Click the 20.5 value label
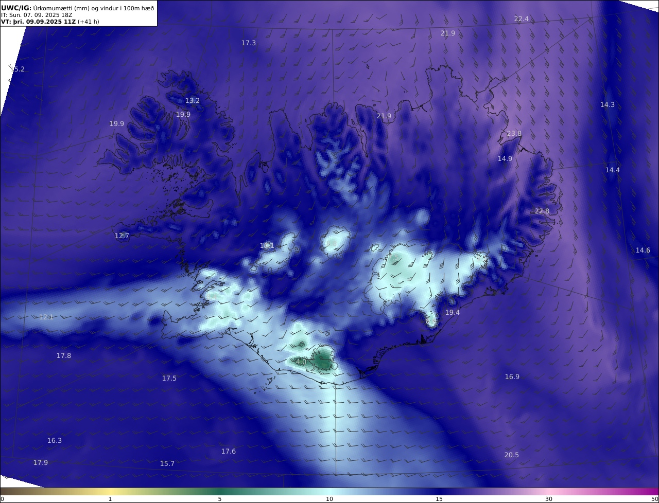Viewport: 659px width, 503px height. tap(512, 455)
